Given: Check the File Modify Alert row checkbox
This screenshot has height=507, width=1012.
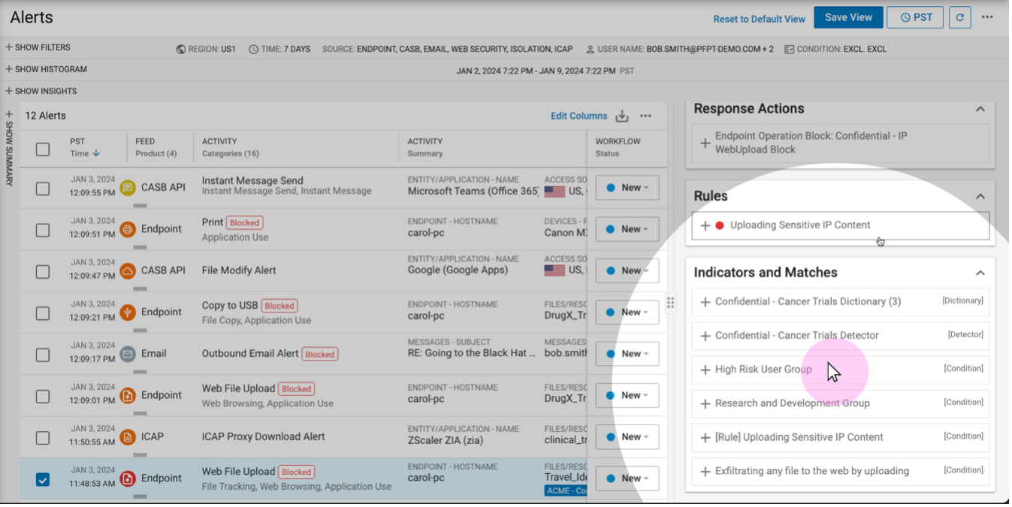Looking at the screenshot, I should 43,271.
